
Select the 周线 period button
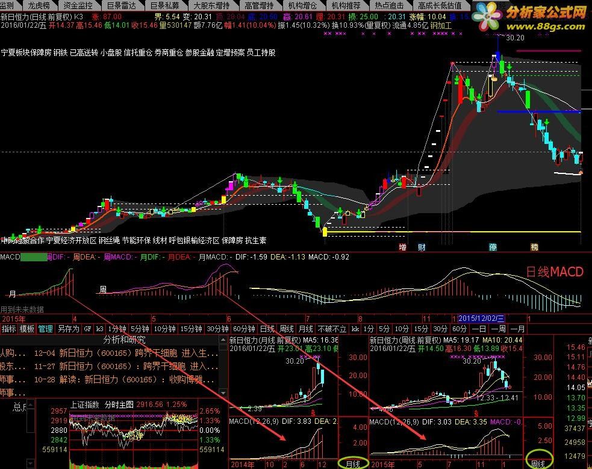(x=286, y=329)
